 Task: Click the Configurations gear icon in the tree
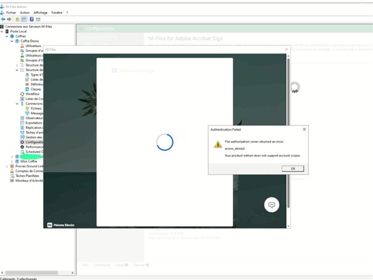(22, 142)
